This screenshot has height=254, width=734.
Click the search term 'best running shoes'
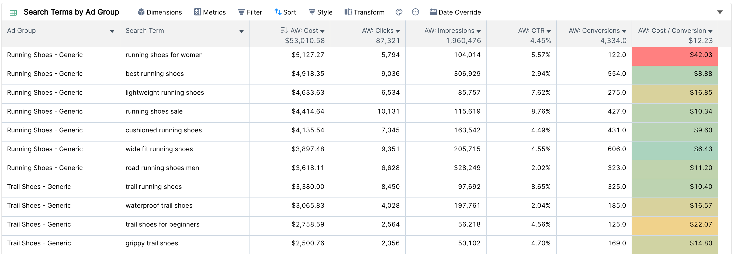pyautogui.click(x=155, y=74)
